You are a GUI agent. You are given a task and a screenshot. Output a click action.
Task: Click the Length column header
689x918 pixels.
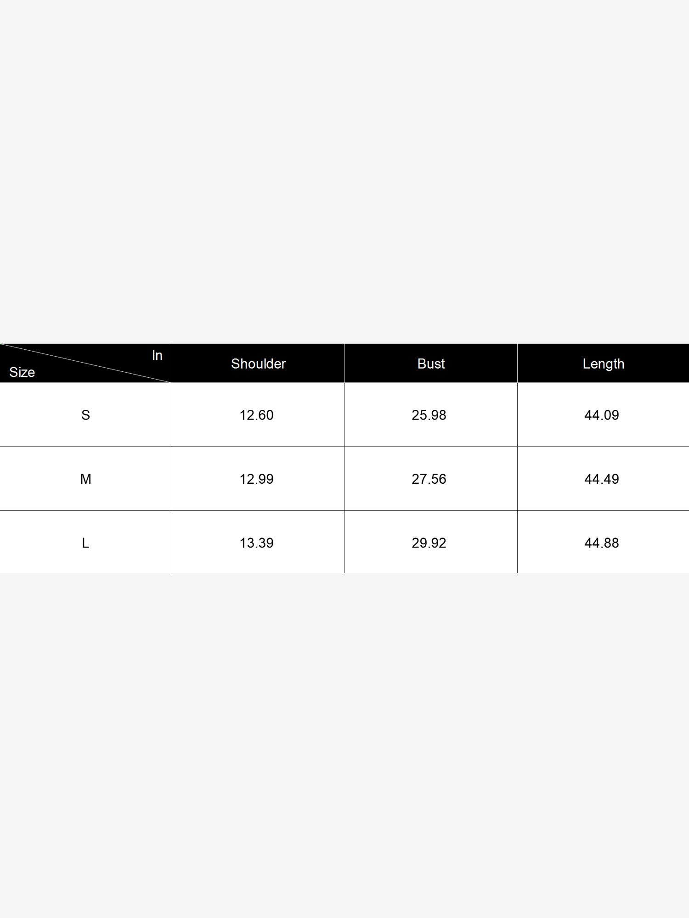(603, 364)
